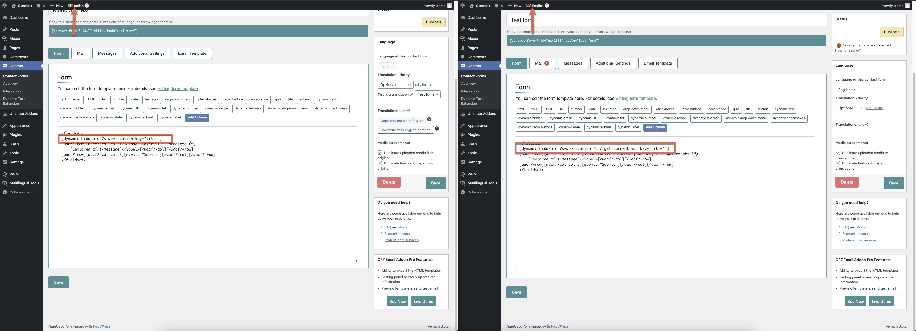Click bottom Save button in left window
This screenshot has height=331, width=916.
point(58,282)
